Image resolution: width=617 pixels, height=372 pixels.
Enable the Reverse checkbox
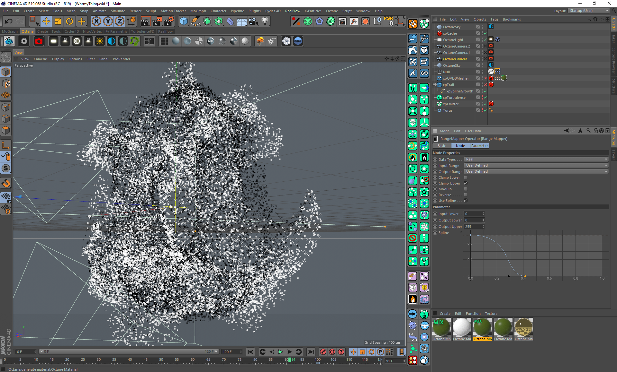[x=466, y=195]
